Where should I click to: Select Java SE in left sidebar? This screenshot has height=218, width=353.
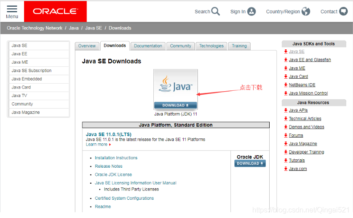click(x=39, y=46)
